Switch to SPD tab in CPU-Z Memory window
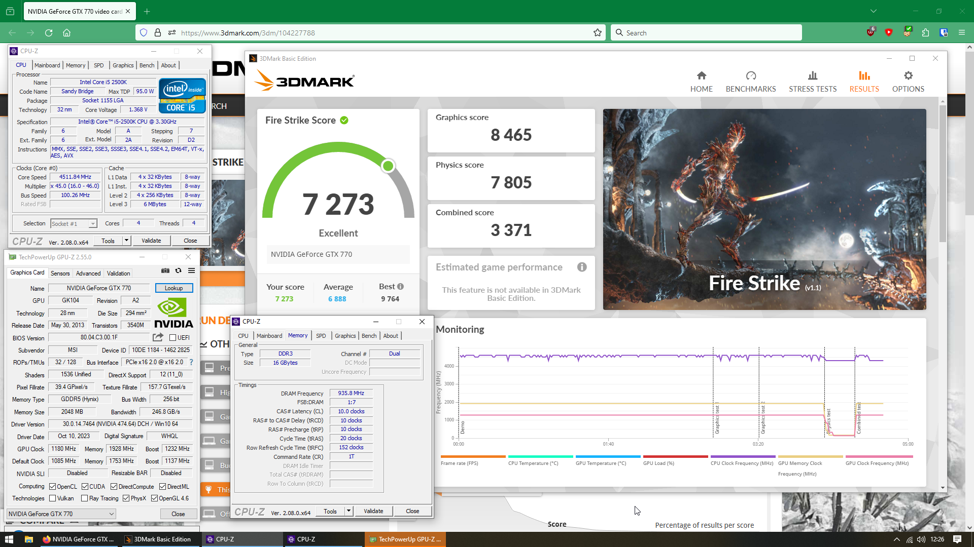974x547 pixels. (x=321, y=336)
